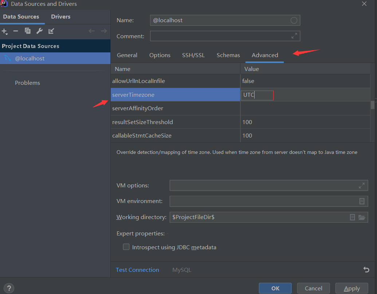Switch to the Drivers tab
The image size is (377, 294).
(x=60, y=16)
